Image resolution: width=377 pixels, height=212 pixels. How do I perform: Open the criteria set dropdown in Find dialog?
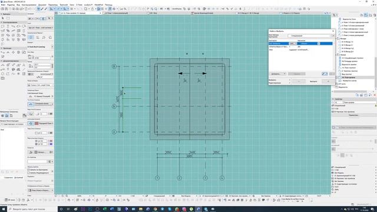point(310,36)
